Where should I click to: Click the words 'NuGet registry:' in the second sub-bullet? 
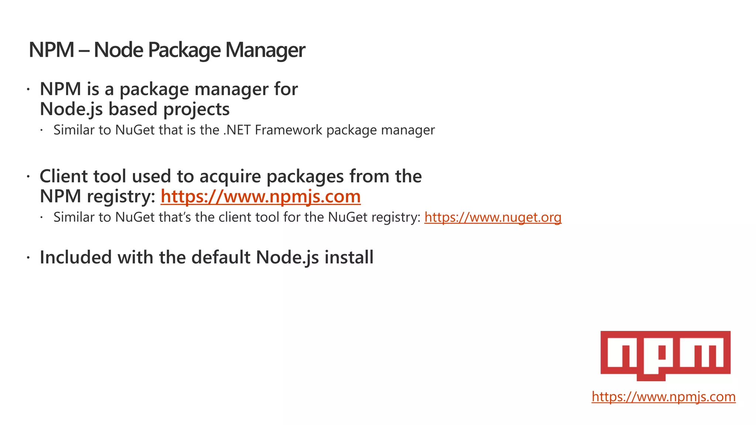[x=374, y=217]
